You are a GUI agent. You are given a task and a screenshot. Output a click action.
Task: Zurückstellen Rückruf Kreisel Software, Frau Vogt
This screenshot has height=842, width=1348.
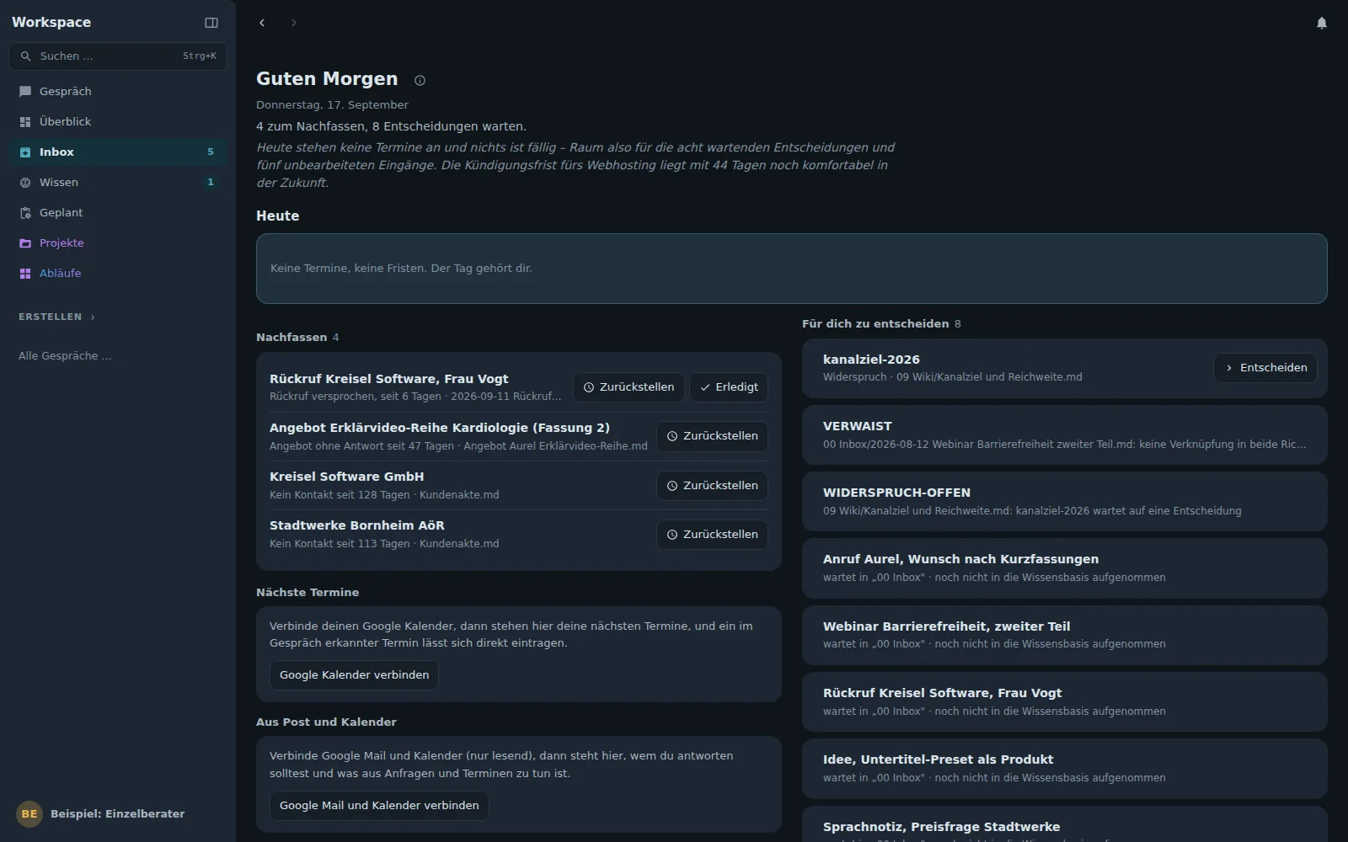629,386
